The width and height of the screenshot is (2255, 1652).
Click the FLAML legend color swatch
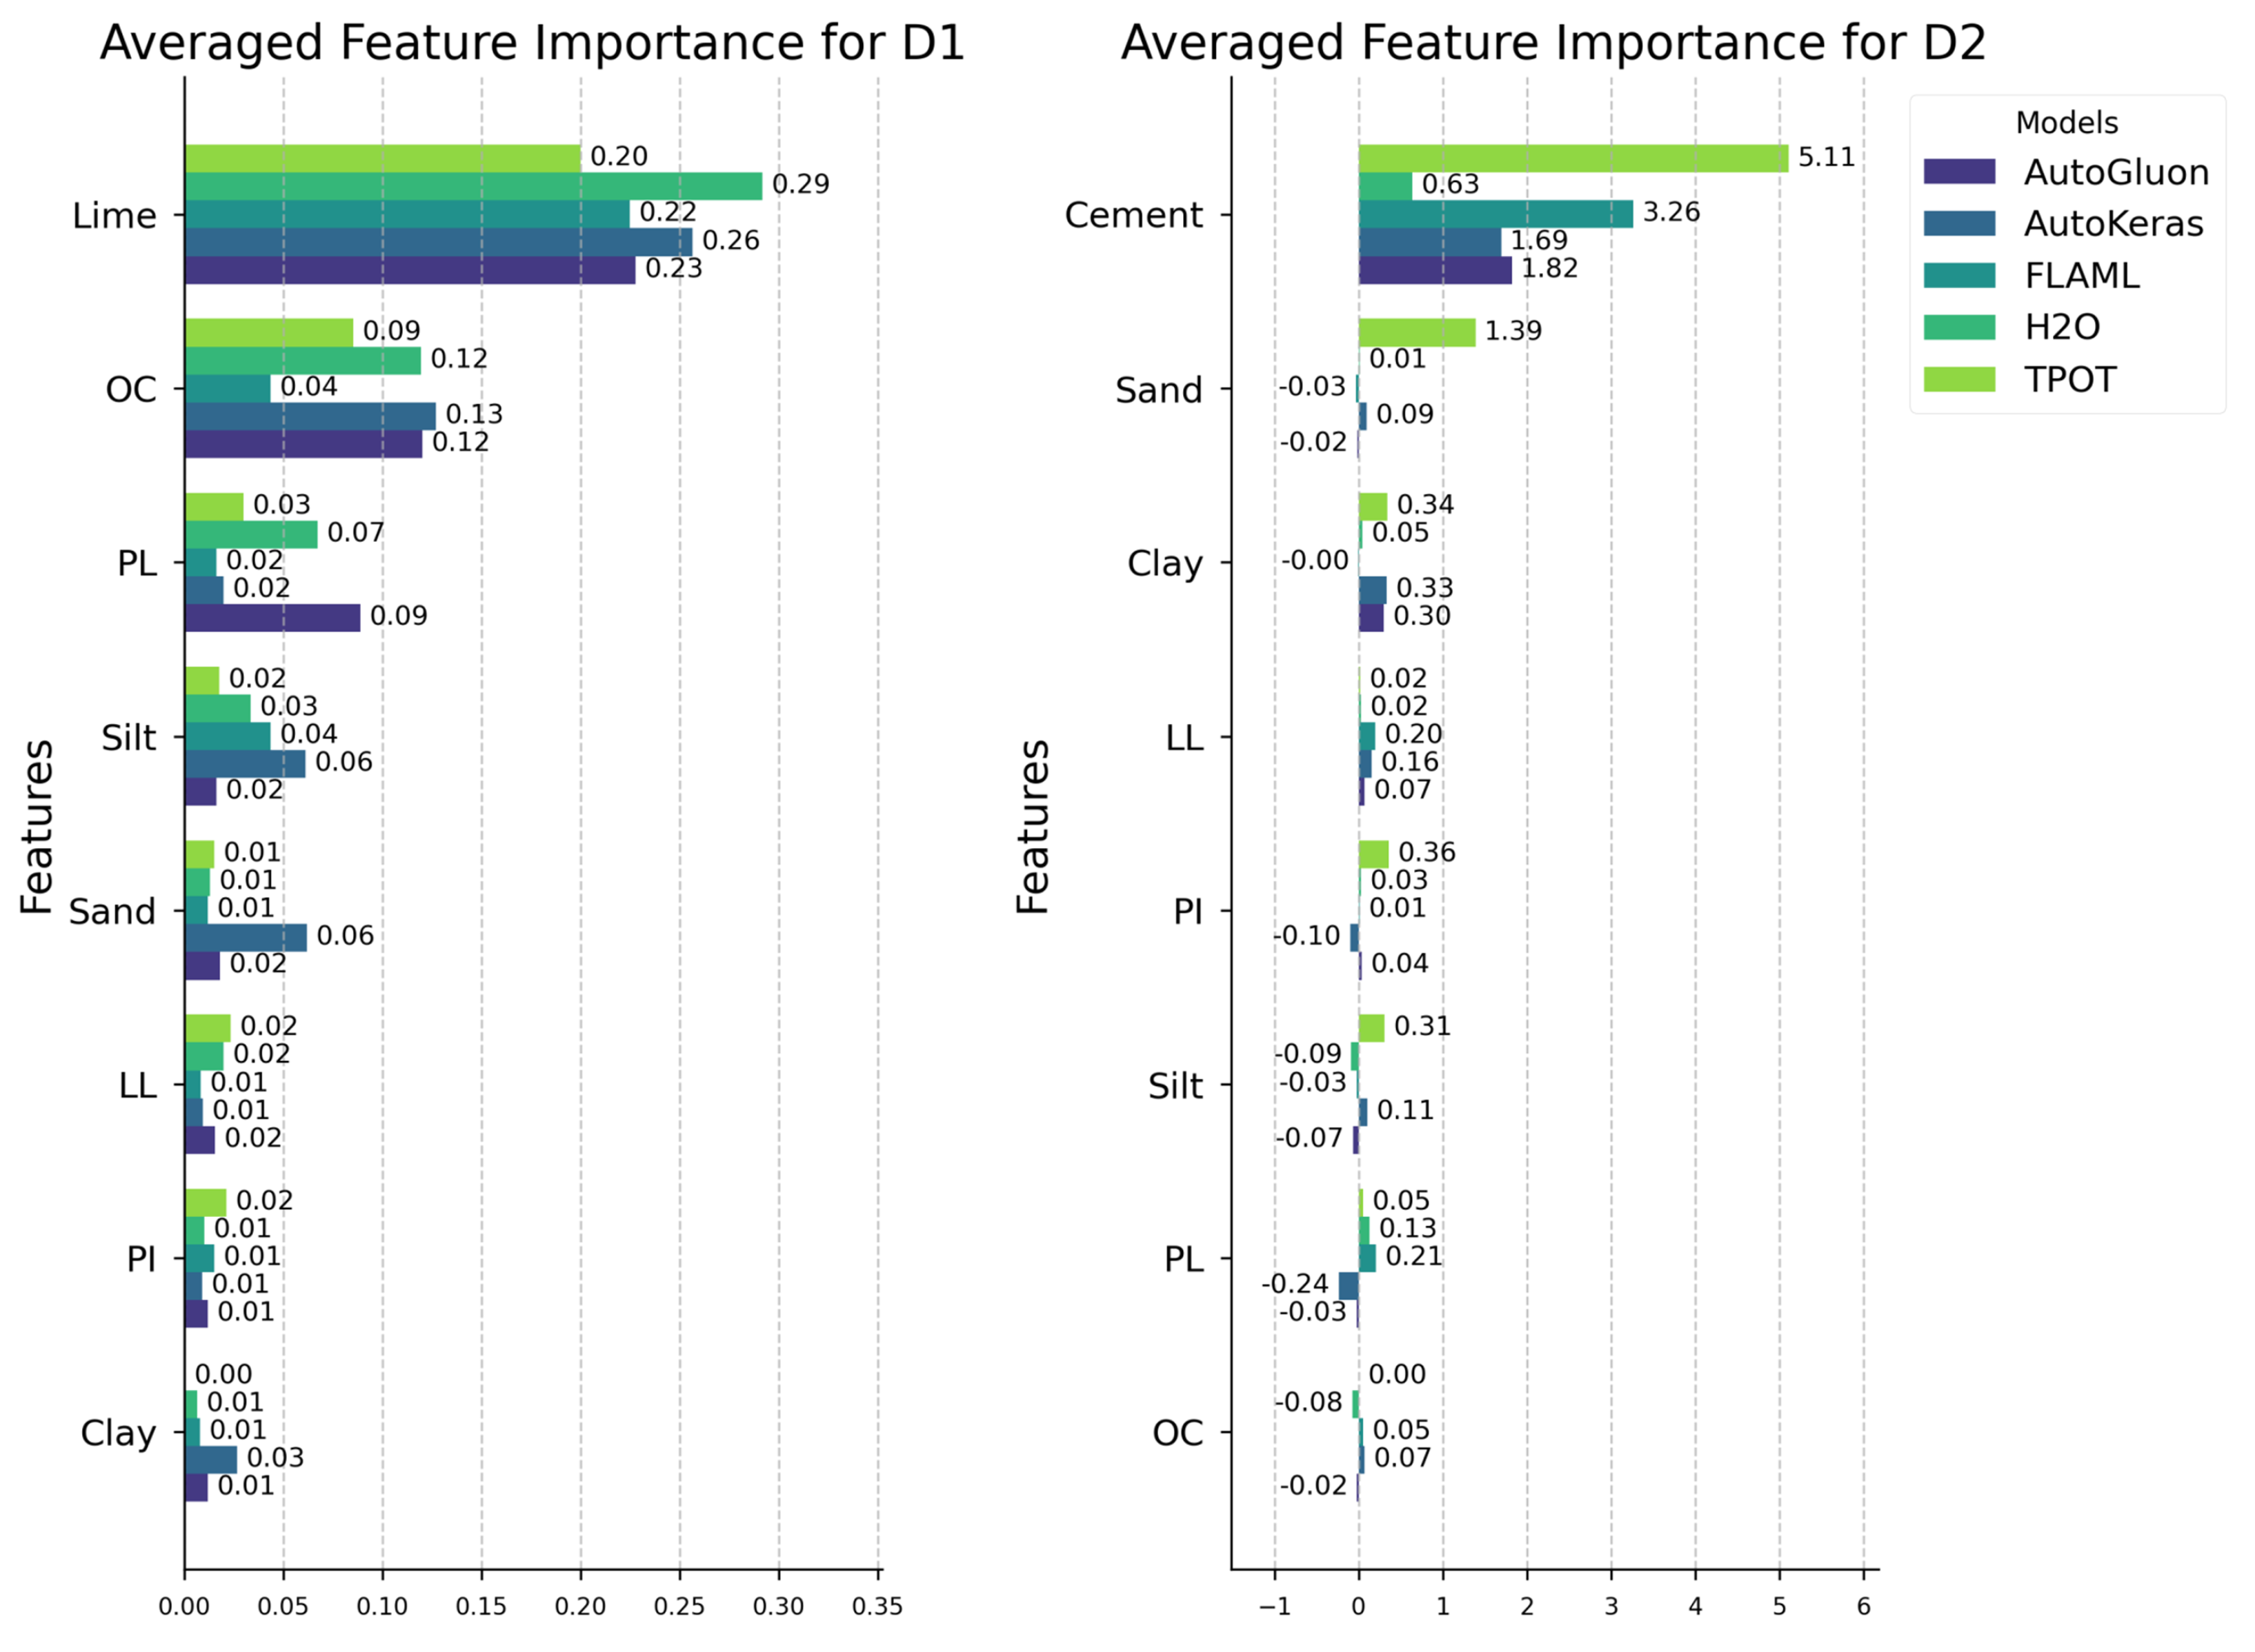(x=1958, y=276)
